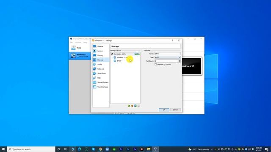Click inside the Port Count field
Image resolution: width=271 pixels, height=152 pixels.
166,61
